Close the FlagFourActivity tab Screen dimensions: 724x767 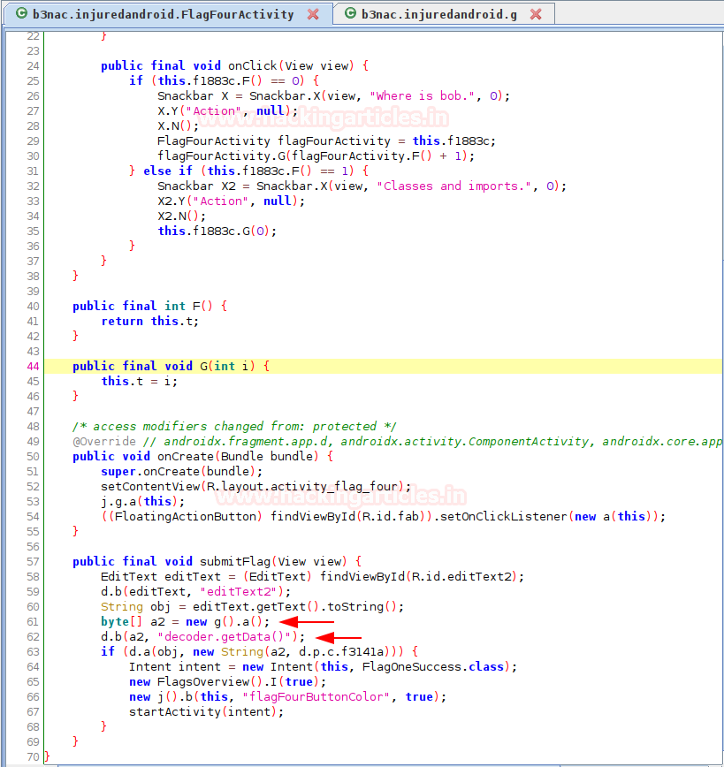pos(314,13)
